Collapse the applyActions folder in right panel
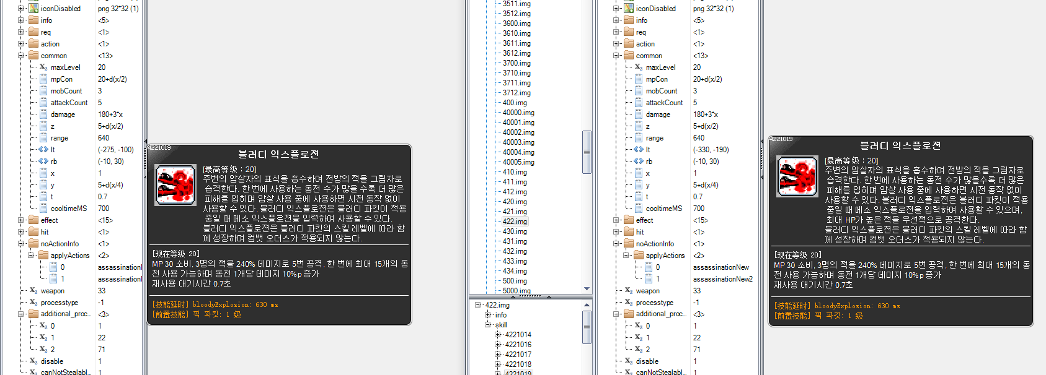This screenshot has height=375, width=1046. point(626,256)
